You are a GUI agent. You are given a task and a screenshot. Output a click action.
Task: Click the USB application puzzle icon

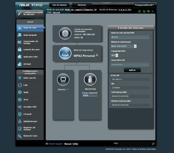[20, 57]
